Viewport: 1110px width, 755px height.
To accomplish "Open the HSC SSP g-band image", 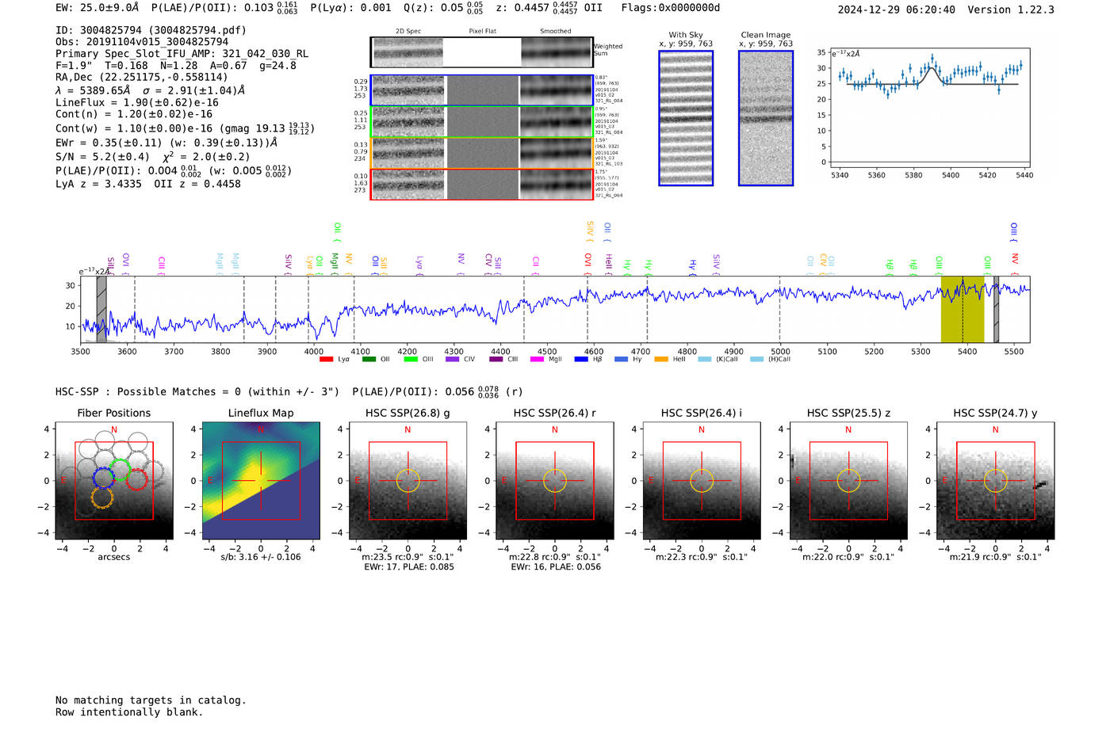I will 408,481.
